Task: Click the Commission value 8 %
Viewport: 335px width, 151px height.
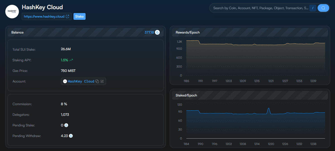Action: coord(64,104)
